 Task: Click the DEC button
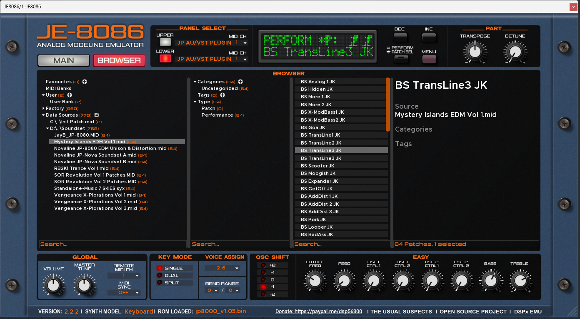[x=400, y=38]
